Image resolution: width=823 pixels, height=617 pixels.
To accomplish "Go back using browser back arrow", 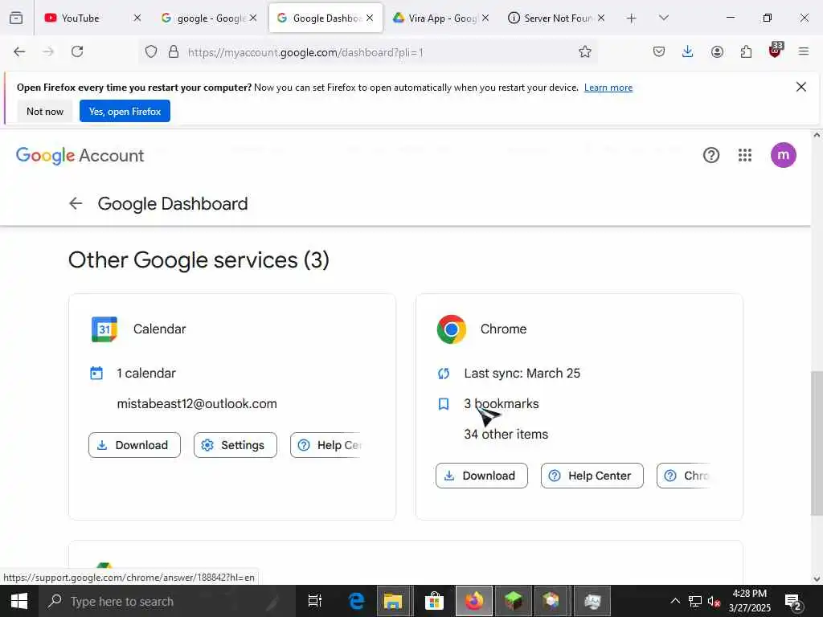I will (19, 51).
